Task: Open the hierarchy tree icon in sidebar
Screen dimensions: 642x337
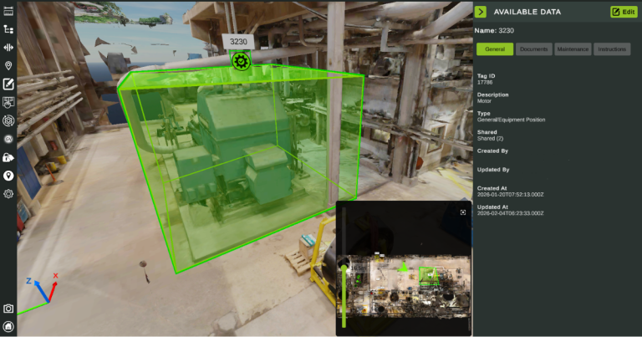Action: [x=8, y=28]
